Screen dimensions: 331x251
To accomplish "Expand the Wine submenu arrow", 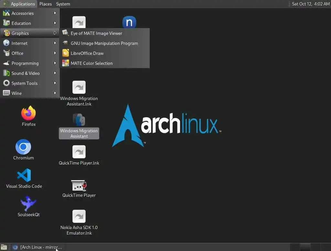I will click(55, 93).
